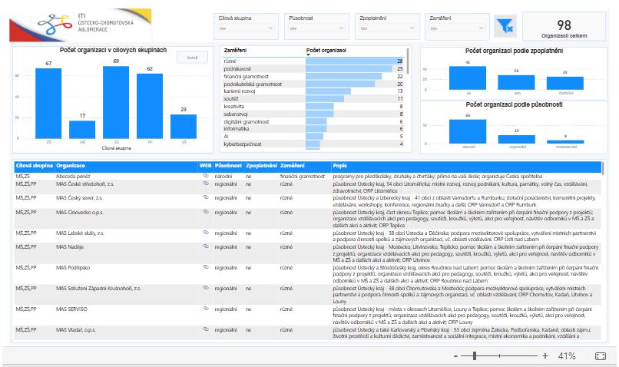The height and width of the screenshot is (367, 619).
Task: Click the fit to page icon
Action: point(601,356)
